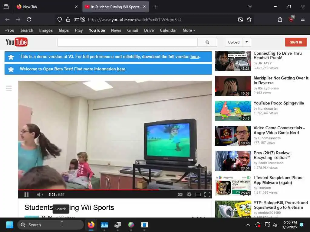This screenshot has height=232, width=310.
Task: Go back to previous page
Action: [7, 19]
